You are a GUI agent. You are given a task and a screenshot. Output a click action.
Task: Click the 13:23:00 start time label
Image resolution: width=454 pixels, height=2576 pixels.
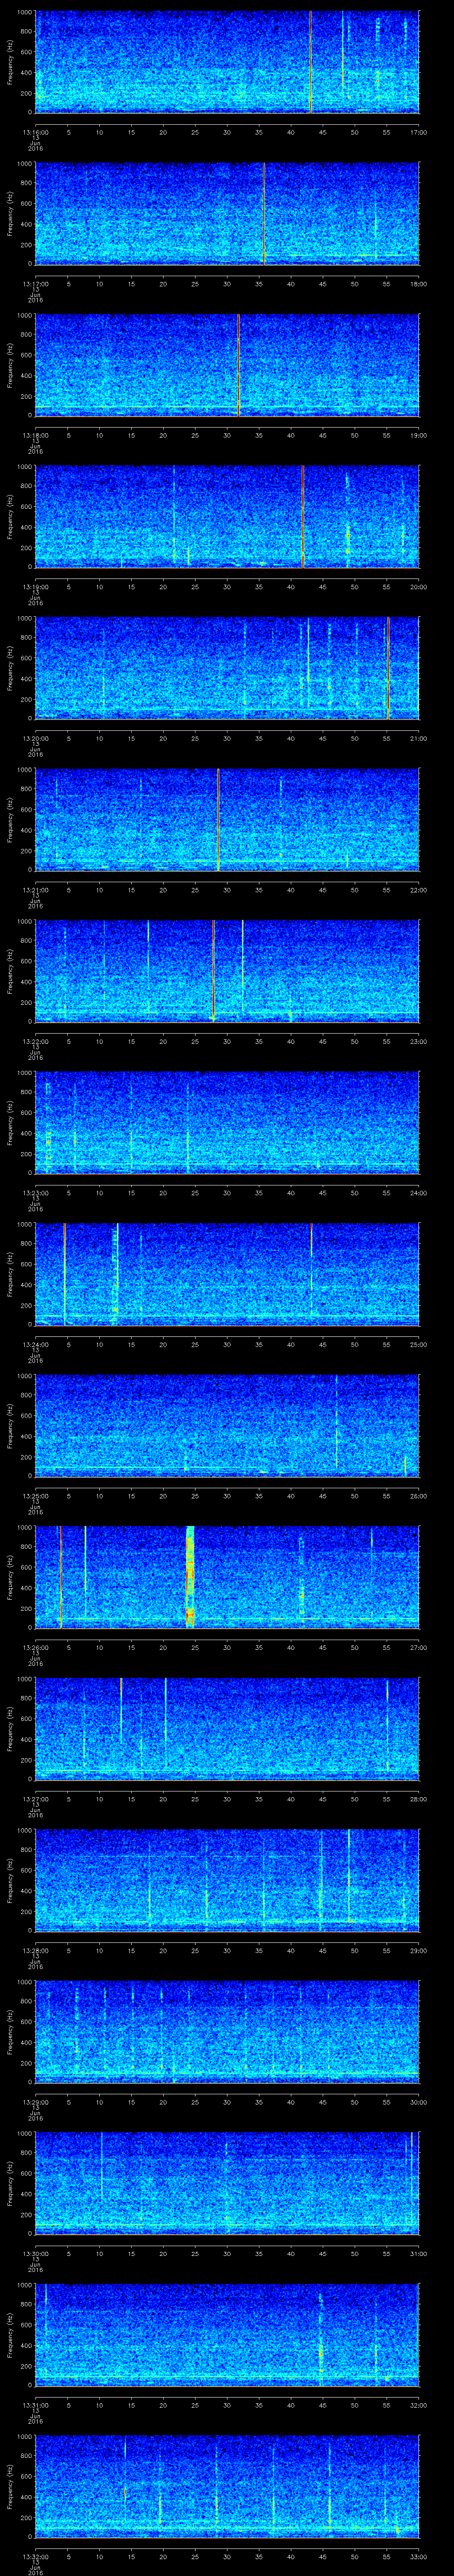click(35, 1193)
